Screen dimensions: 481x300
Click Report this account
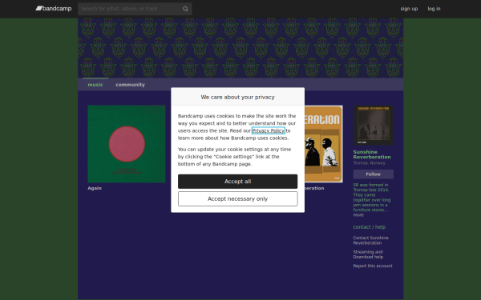coord(373,266)
